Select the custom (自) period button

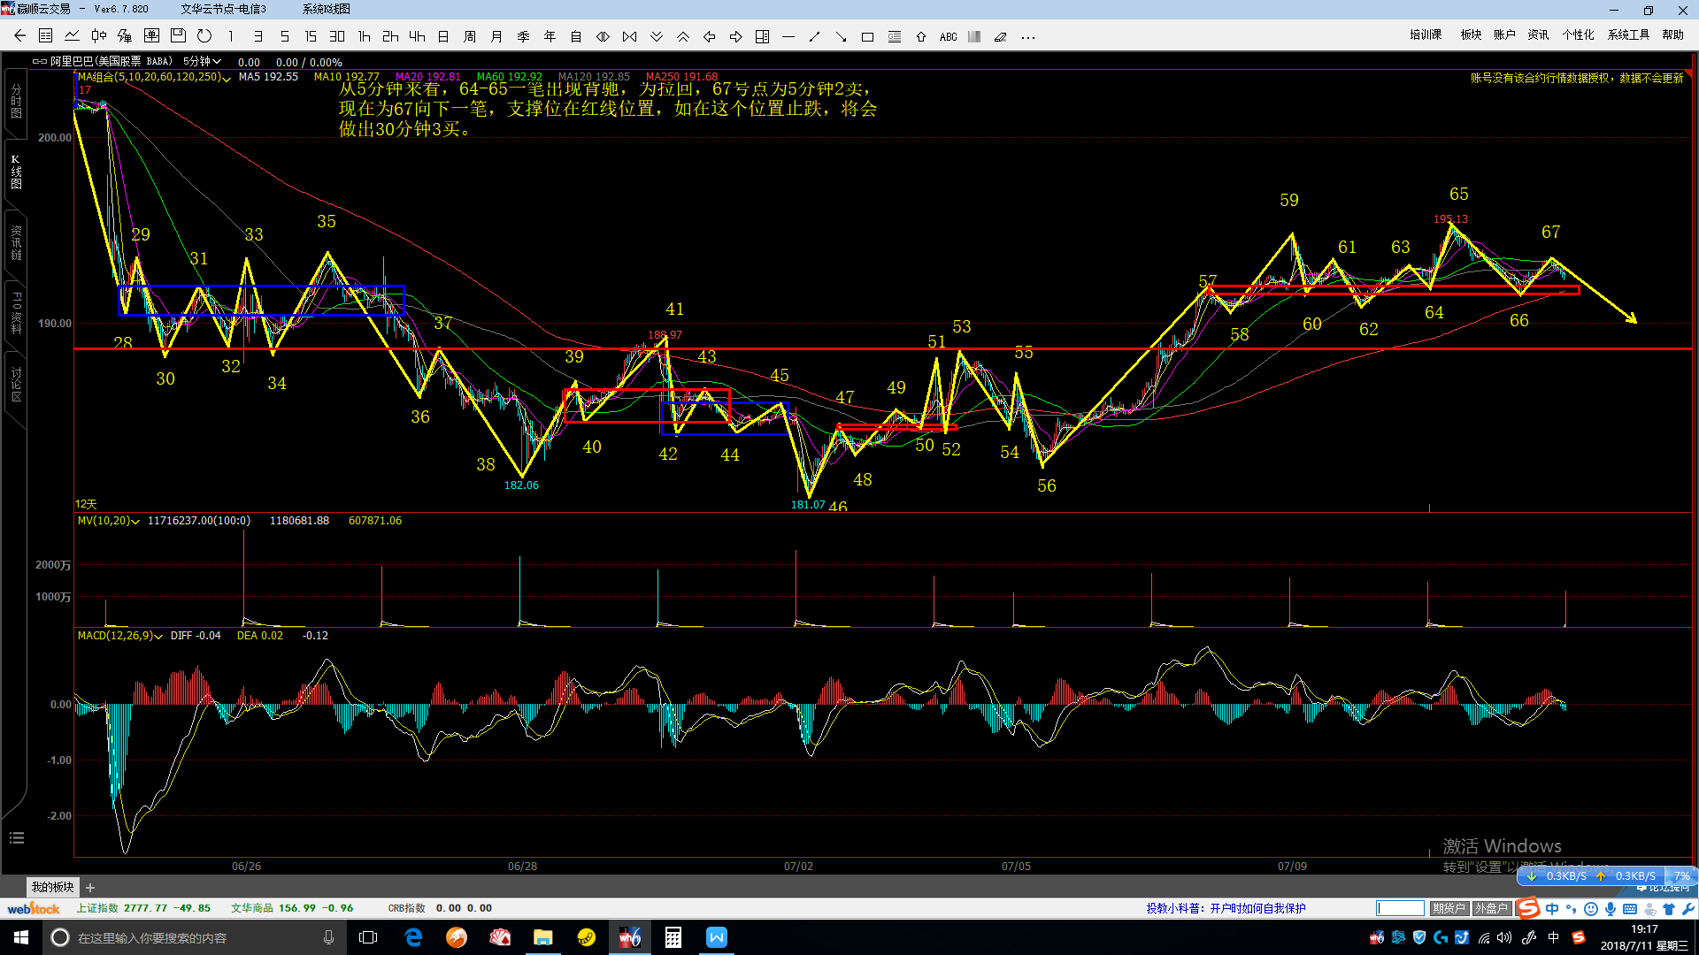coord(576,36)
